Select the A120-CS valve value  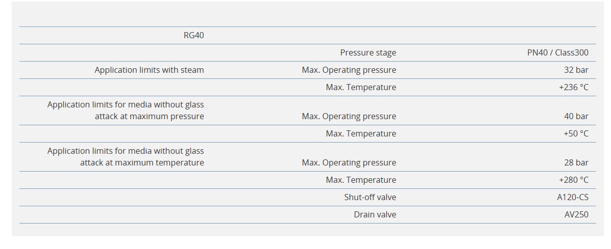[572, 197]
